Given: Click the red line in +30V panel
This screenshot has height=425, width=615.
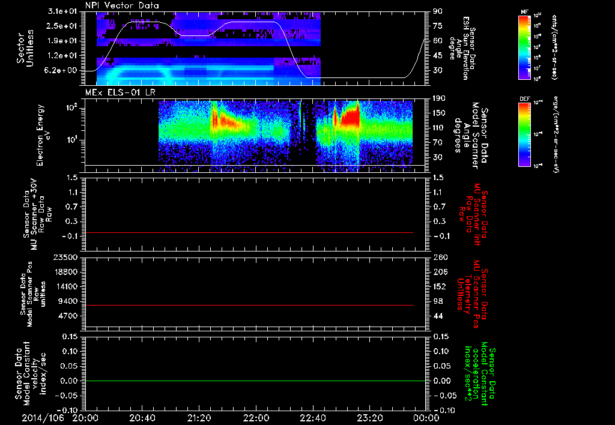Looking at the screenshot, I should click(249, 233).
